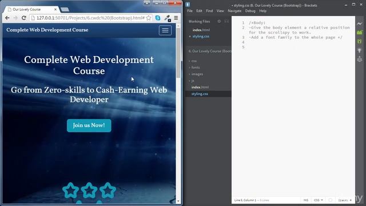Expand the css folder
The height and width of the screenshot is (206, 366).
coord(194,61)
